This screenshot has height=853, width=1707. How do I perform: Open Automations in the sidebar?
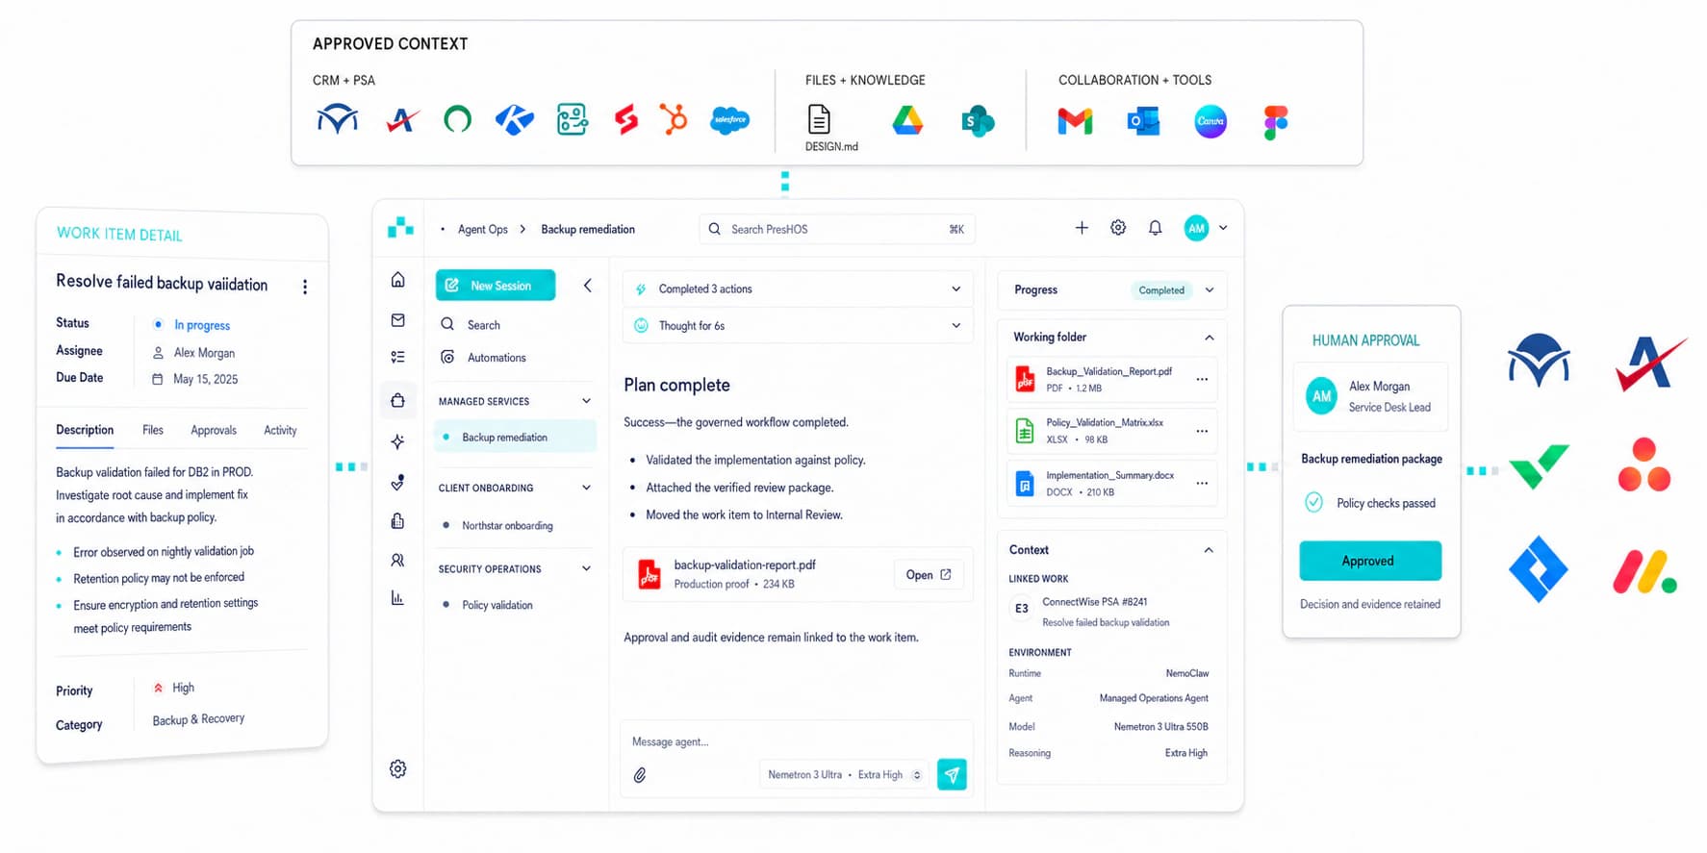pyautogui.click(x=496, y=358)
